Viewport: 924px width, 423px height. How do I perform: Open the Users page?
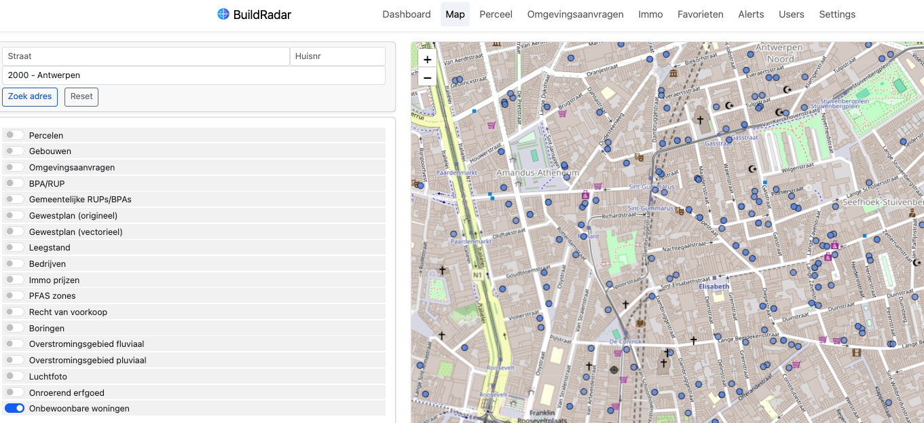click(x=792, y=14)
